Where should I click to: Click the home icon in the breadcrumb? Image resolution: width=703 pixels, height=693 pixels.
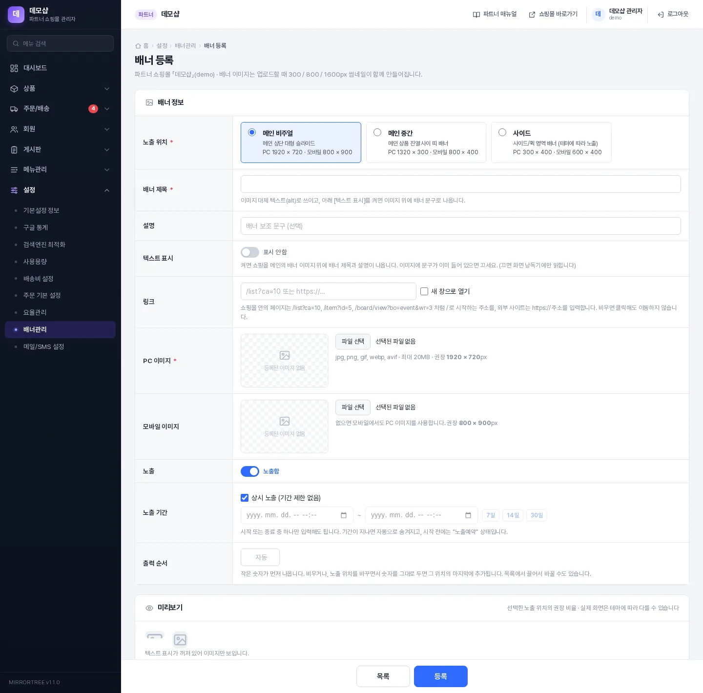138,46
